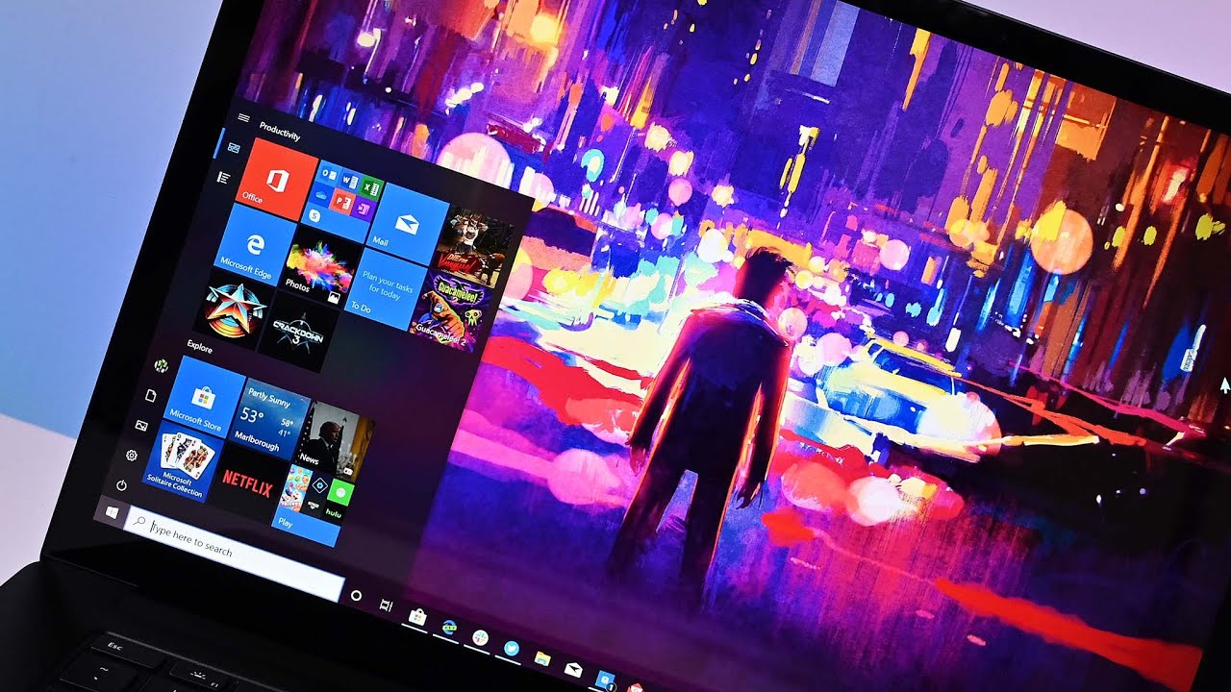Open the Marlborough weather tile
Image resolution: width=1231 pixels, height=692 pixels.
(269, 418)
